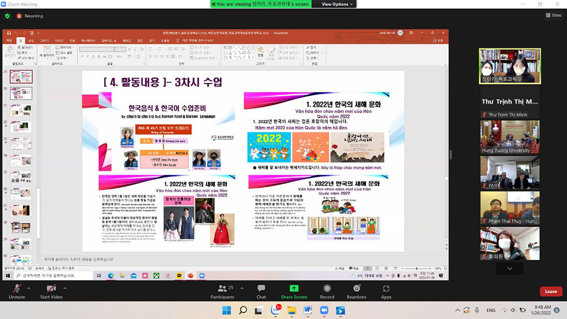Switch to Zoom app in taskbar
Image resolution: width=567 pixels, height=319 pixels.
324,310
